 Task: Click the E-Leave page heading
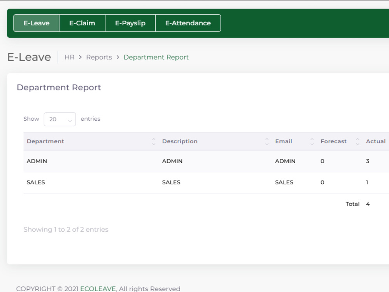[29, 57]
